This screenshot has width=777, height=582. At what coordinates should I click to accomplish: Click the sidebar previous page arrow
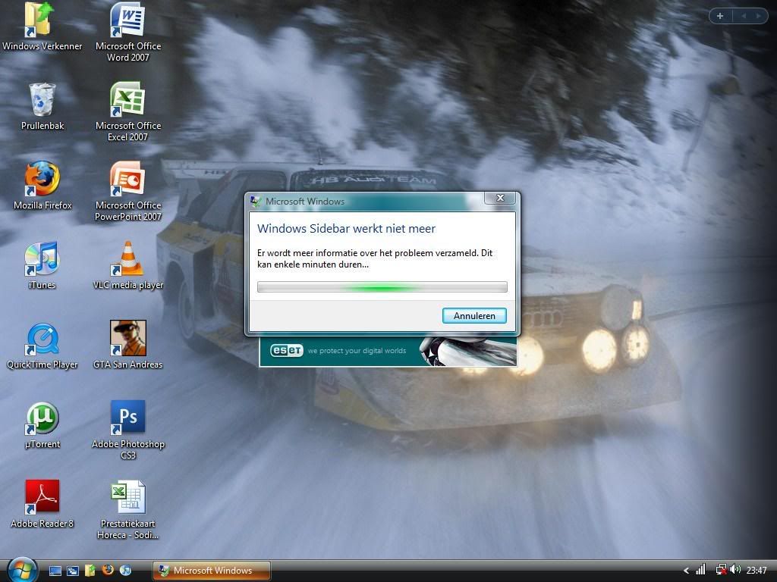tap(744, 16)
